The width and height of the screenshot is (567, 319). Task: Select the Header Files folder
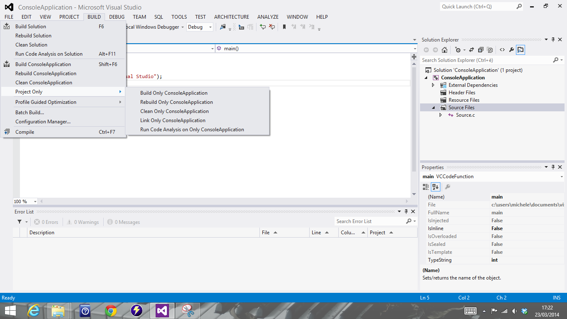pos(462,93)
